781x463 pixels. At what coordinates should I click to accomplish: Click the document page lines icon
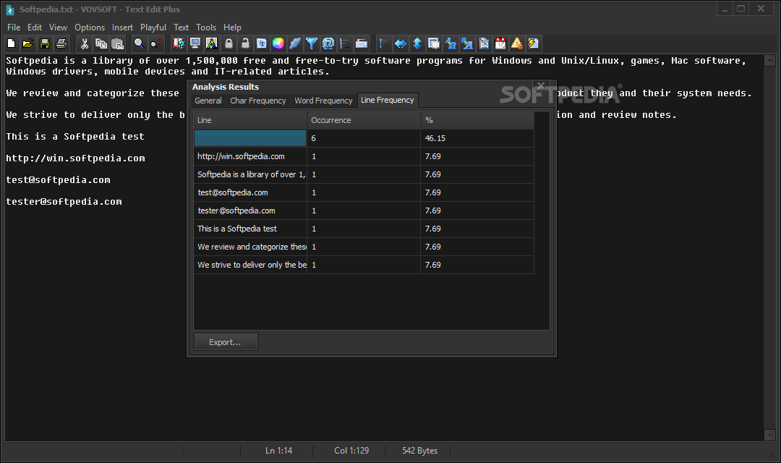tap(484, 44)
